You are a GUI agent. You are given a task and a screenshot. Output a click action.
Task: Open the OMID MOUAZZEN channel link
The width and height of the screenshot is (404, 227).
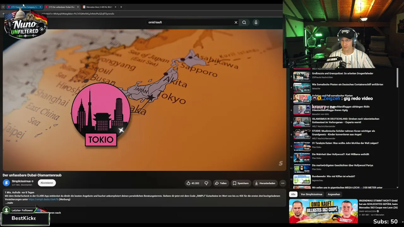(x=368, y=211)
